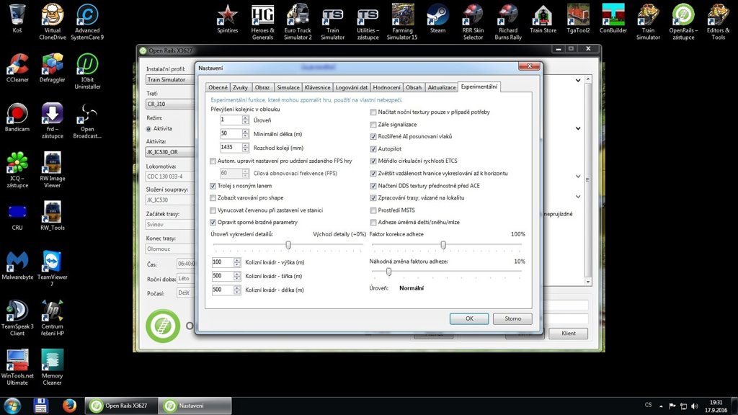
Task: Open the Klávesnice tab
Action: click(x=318, y=87)
